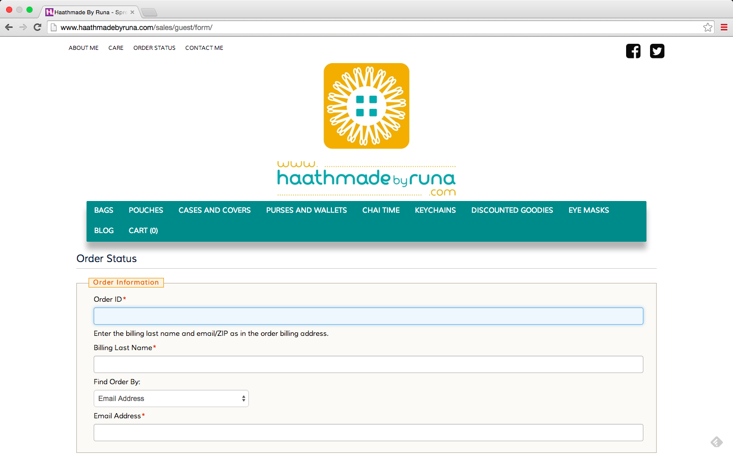Click the page icon in the address bar
Screen dimensions: 733x458
[53, 27]
